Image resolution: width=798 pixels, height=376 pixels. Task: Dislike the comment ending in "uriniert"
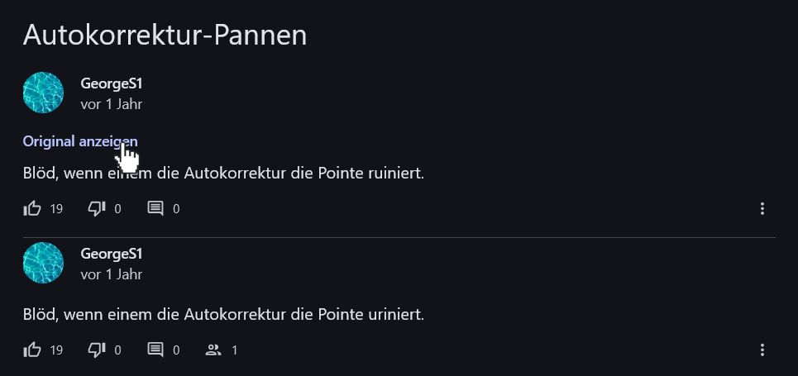coord(97,350)
